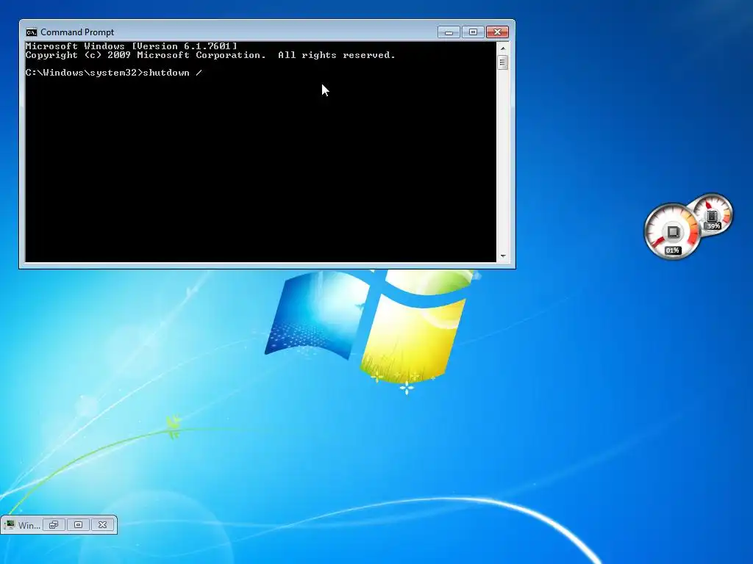The width and height of the screenshot is (753, 564).
Task: Click the 'Win...' minimized window title
Action: click(x=29, y=526)
